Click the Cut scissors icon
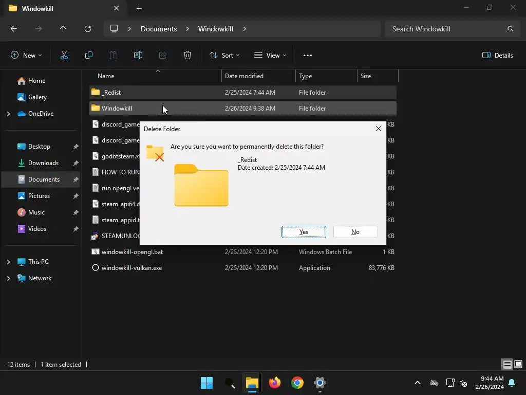Screen dimensions: 526x395 [x=64, y=56]
